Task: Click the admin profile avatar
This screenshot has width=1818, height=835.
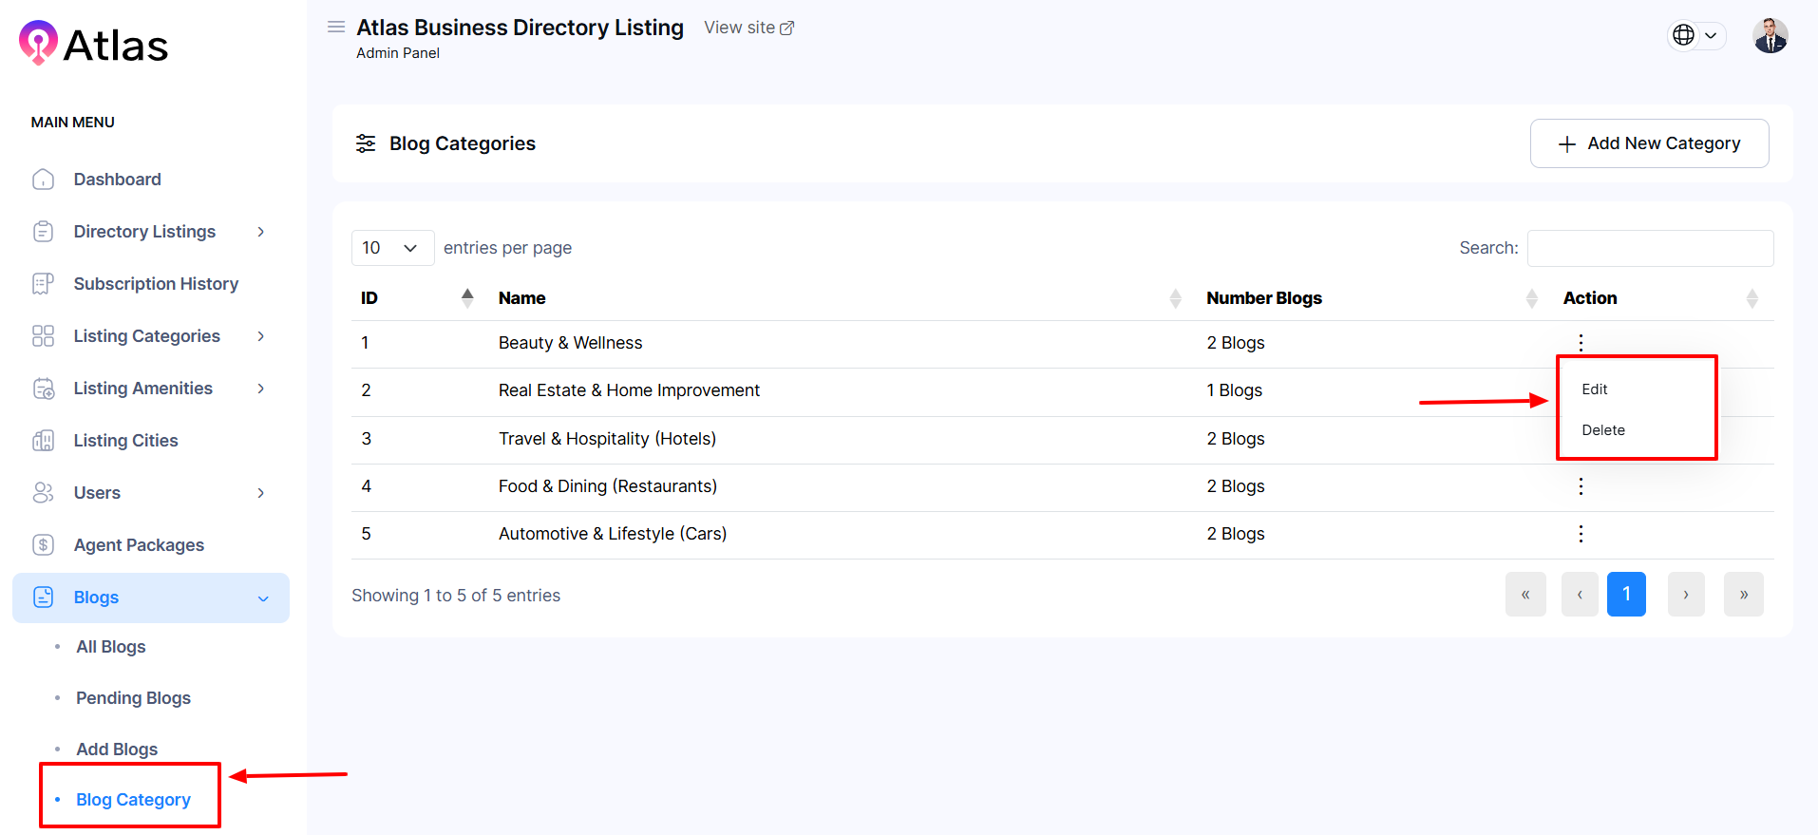Action: [1770, 36]
